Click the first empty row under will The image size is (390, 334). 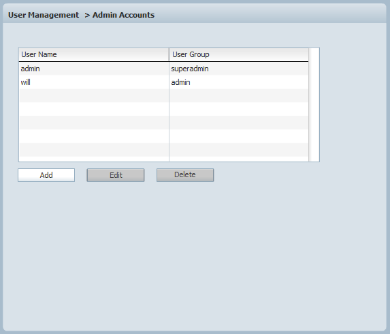point(163,96)
